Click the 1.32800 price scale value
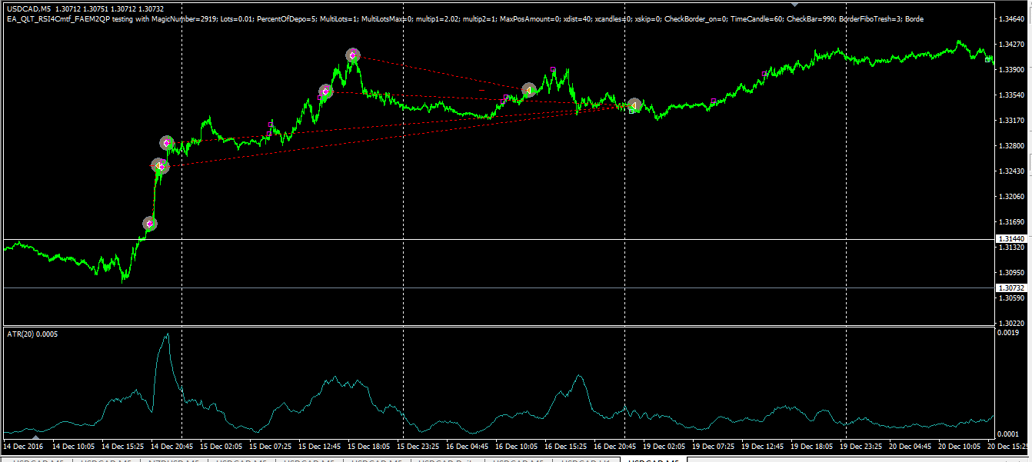Screen dimensions: 1032x462 [1010, 145]
